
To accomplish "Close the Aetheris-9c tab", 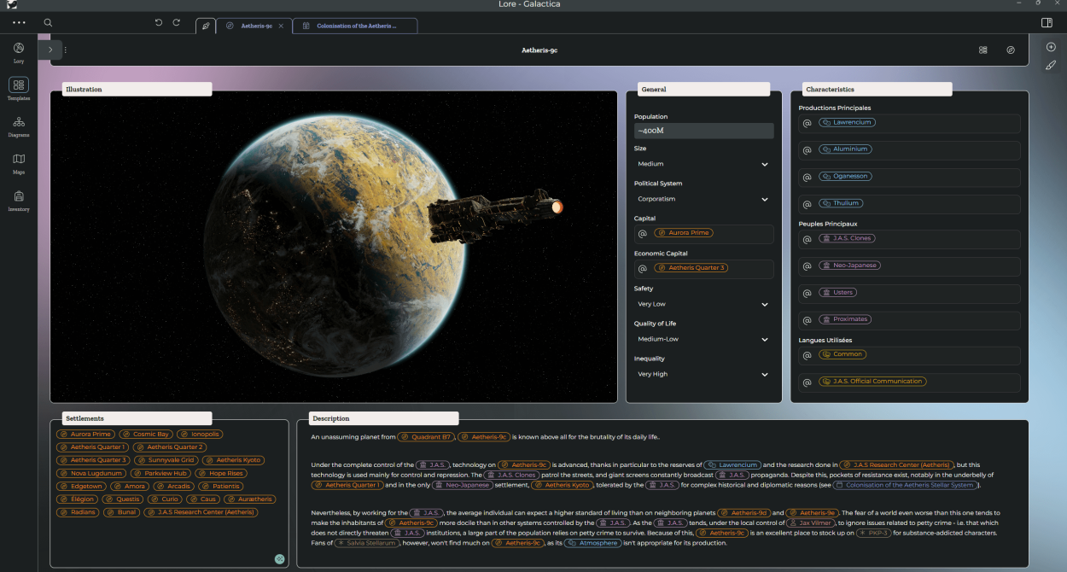I will point(281,26).
